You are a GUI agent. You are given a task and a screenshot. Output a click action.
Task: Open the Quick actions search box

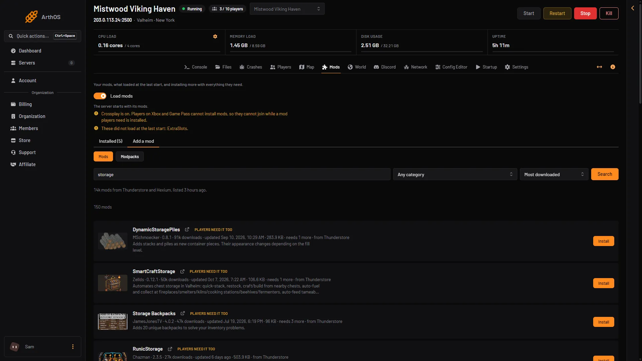(x=42, y=36)
